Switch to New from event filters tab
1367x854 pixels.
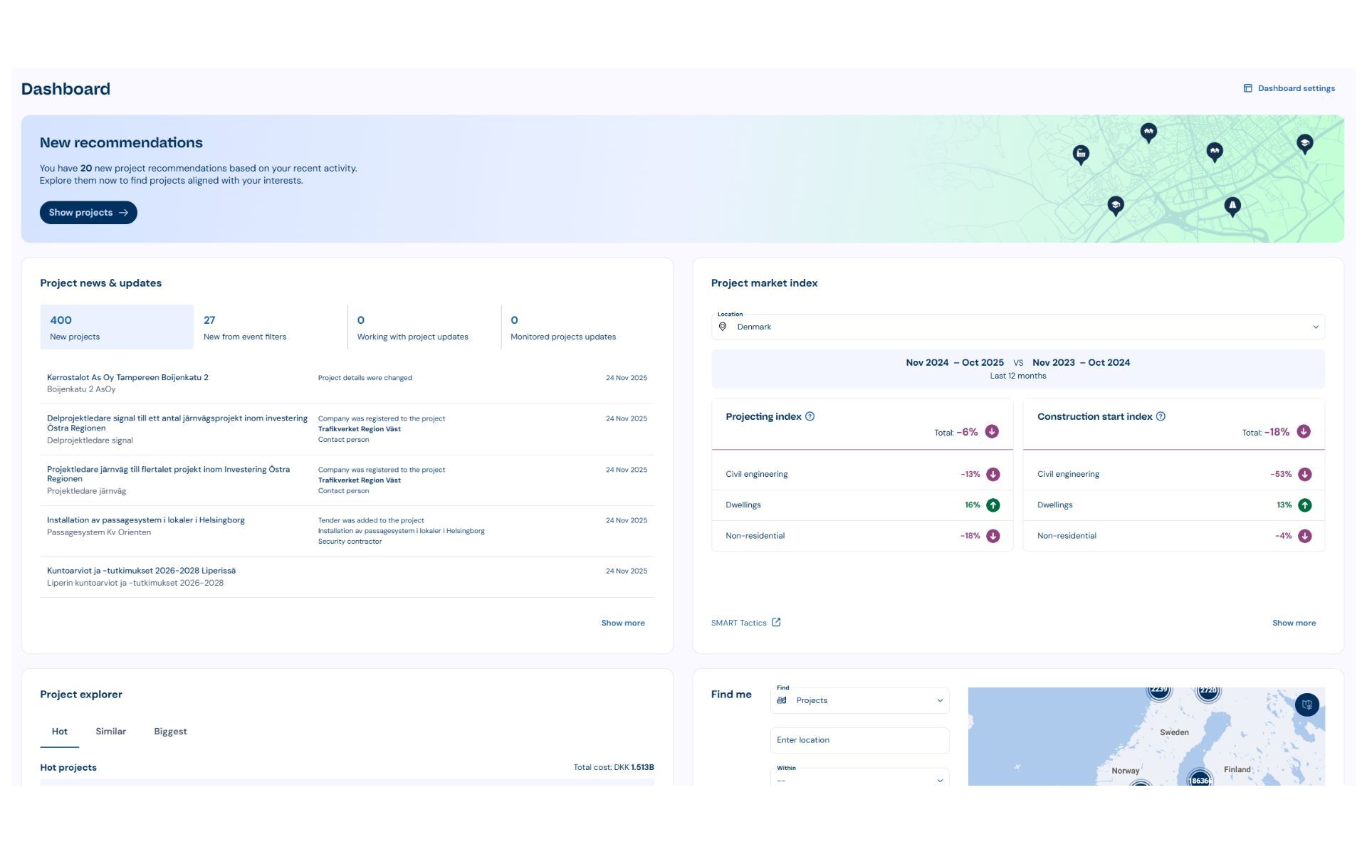[x=270, y=327]
